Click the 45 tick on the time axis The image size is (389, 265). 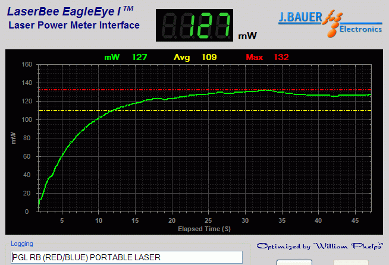355,220
